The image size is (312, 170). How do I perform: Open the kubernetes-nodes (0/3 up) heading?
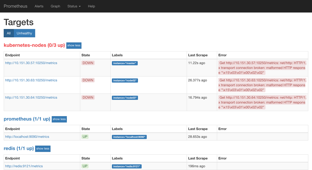(34, 45)
